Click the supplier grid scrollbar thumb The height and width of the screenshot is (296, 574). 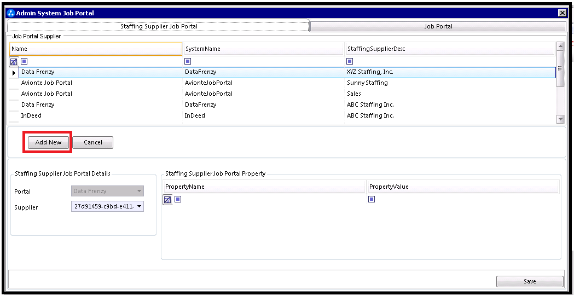560,68
